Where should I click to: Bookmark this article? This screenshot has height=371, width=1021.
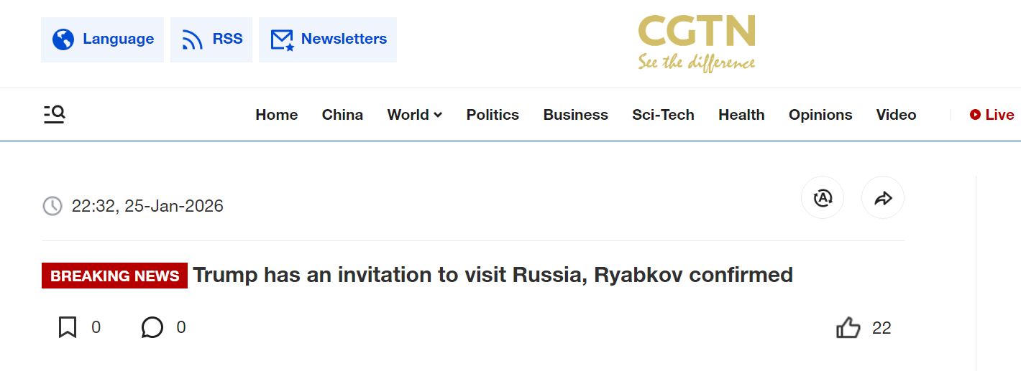pyautogui.click(x=68, y=328)
